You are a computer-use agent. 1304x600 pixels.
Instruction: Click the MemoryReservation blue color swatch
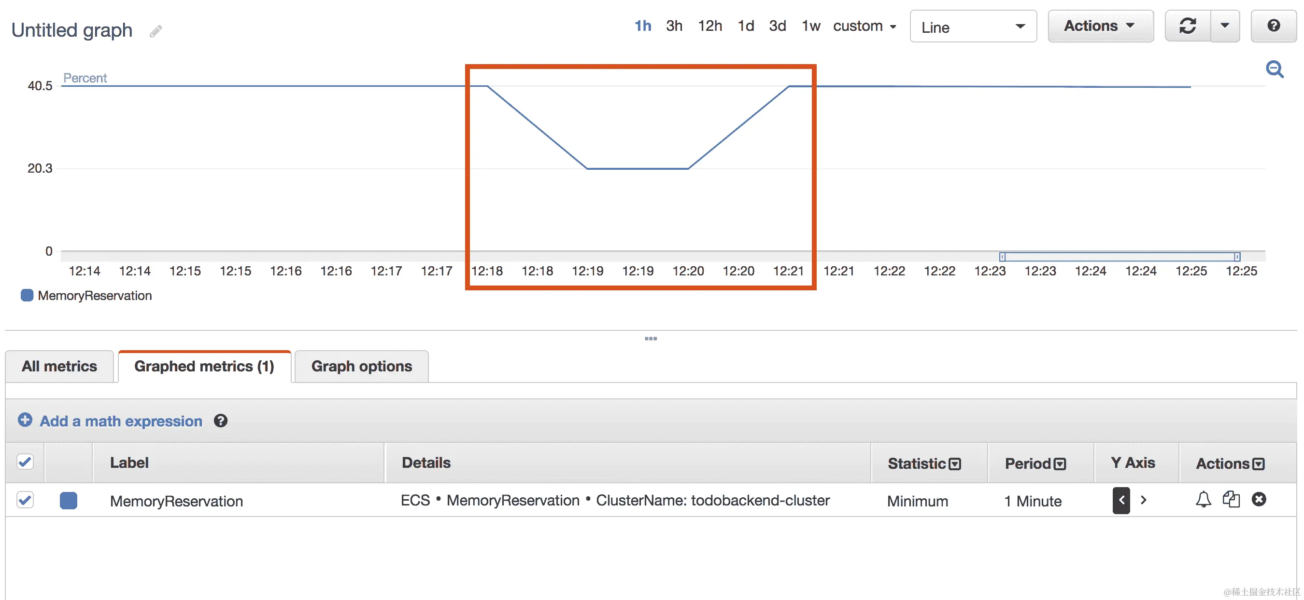point(68,501)
